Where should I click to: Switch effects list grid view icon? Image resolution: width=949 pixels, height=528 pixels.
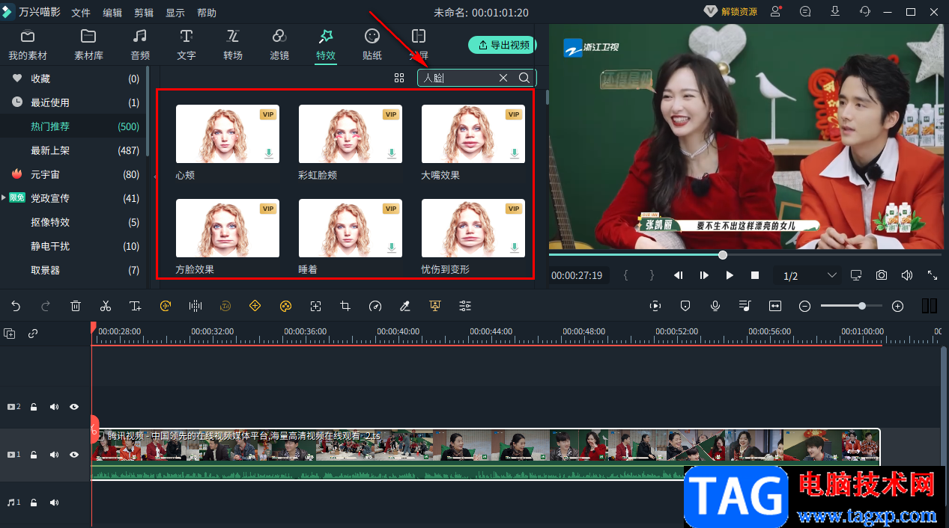coord(399,78)
